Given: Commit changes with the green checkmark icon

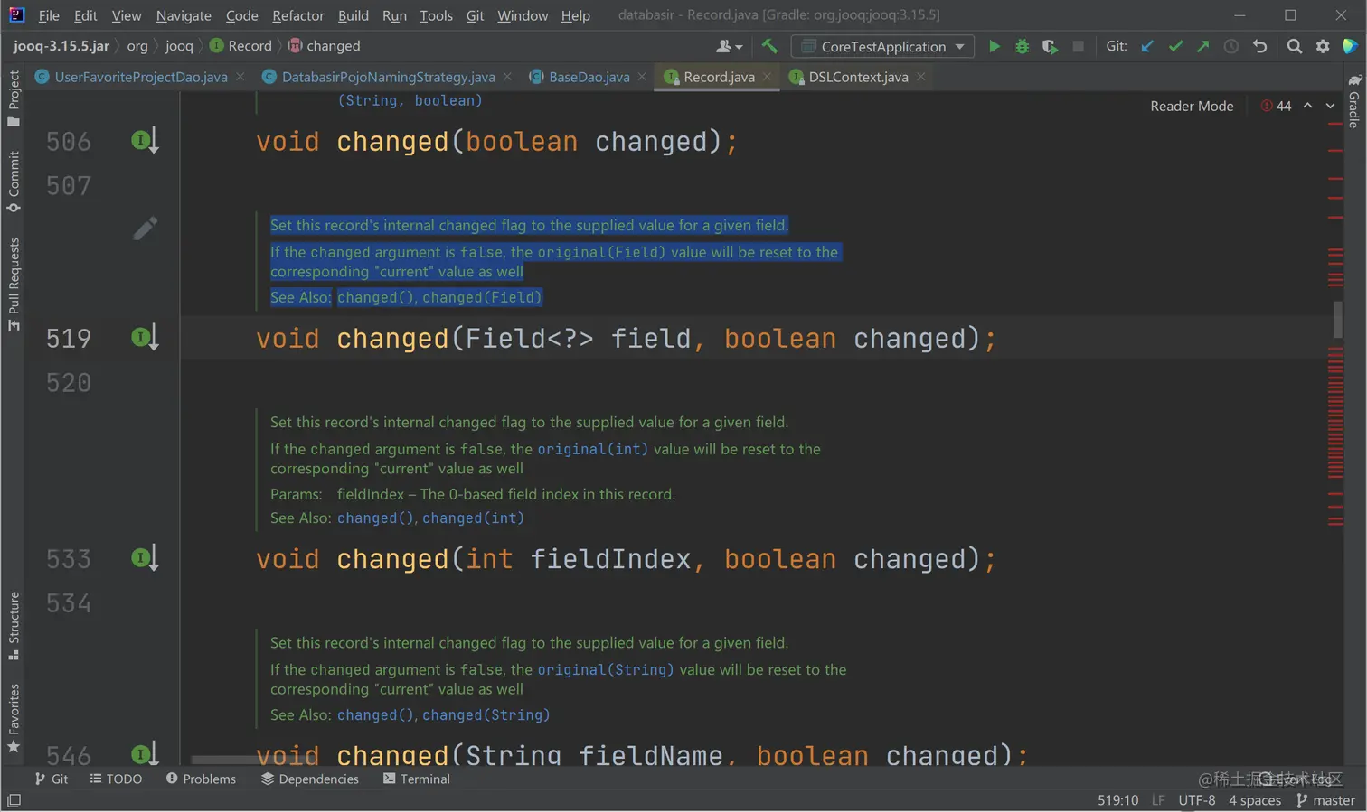Looking at the screenshot, I should [1175, 46].
